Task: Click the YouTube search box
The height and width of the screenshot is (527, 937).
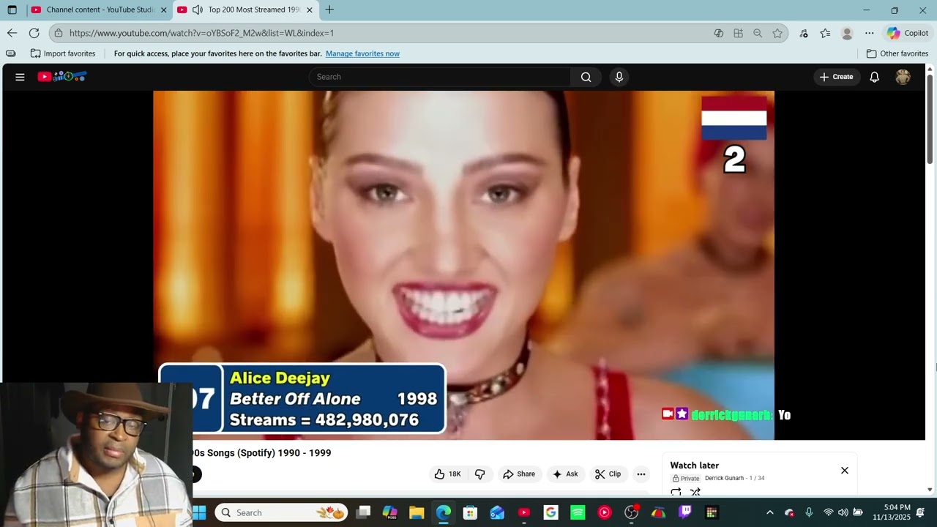Action: pos(439,77)
